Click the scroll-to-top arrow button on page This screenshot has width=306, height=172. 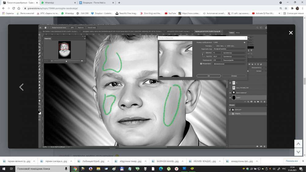click(x=298, y=144)
